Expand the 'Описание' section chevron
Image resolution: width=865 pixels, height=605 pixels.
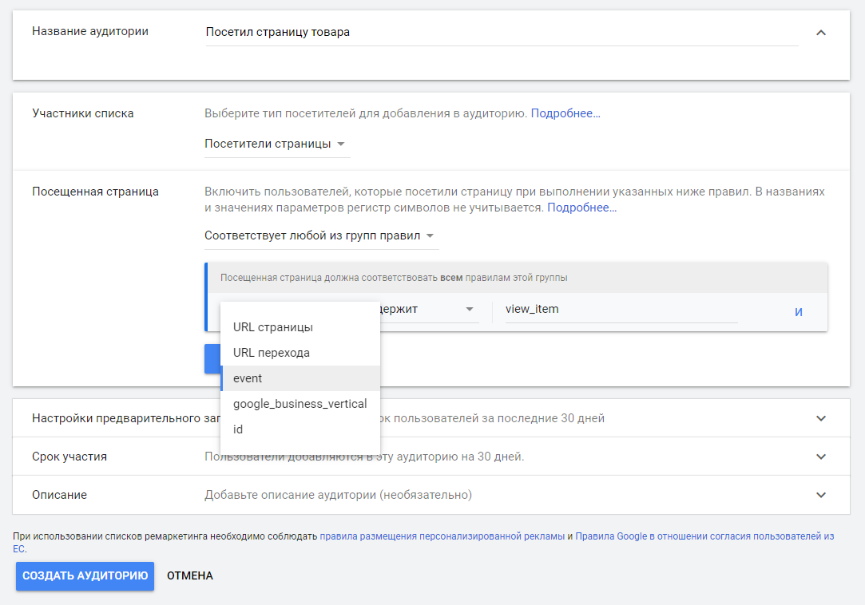pos(820,495)
